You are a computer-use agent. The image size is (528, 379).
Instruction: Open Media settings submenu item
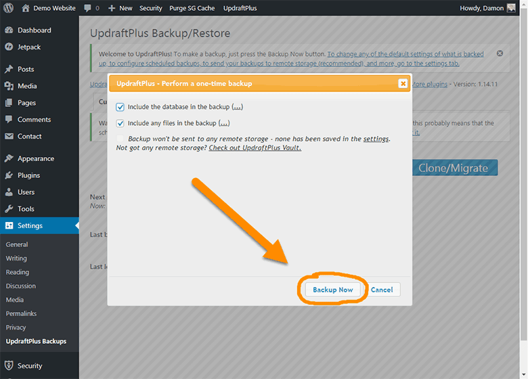14,300
